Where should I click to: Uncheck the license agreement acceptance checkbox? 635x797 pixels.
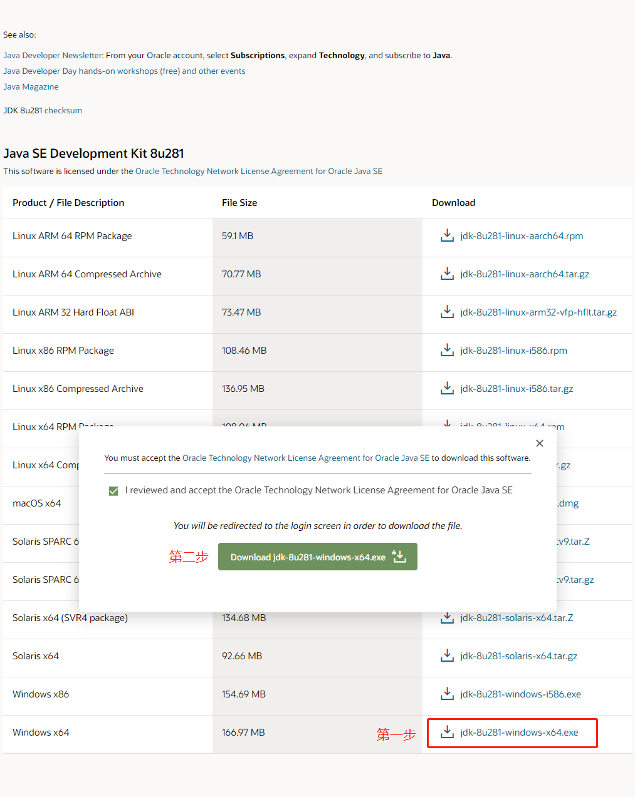click(x=113, y=491)
